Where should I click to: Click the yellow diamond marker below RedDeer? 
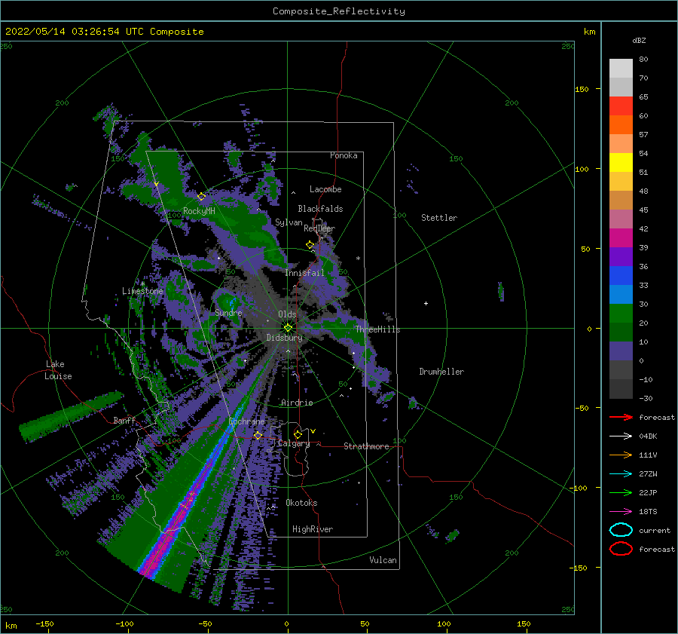pyautogui.click(x=310, y=245)
